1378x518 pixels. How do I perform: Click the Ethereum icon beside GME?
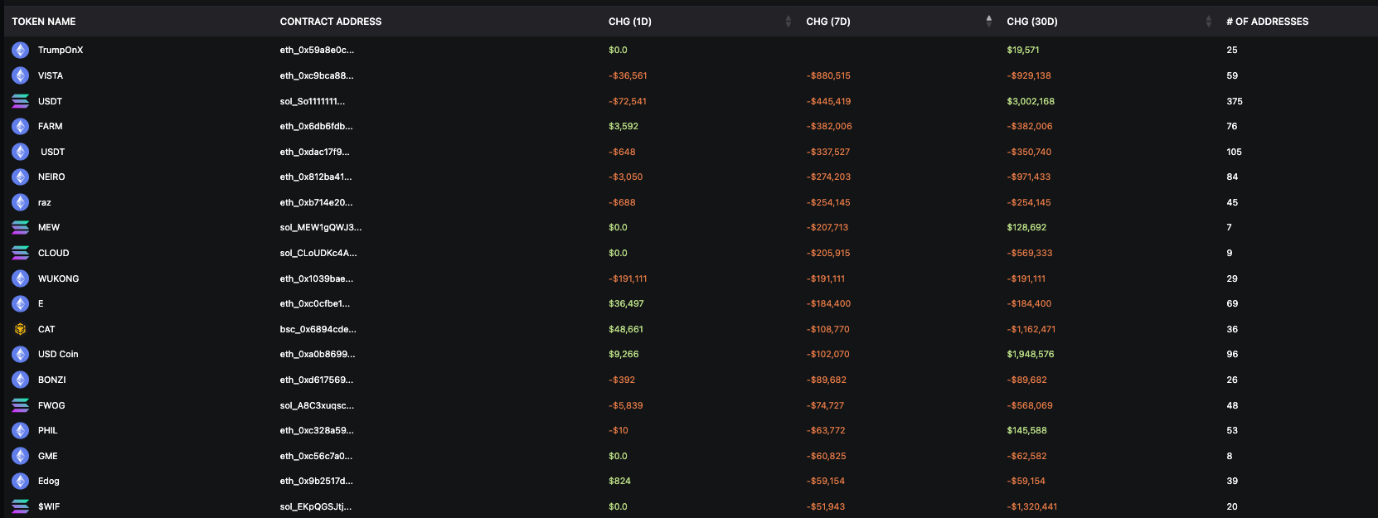pos(21,456)
